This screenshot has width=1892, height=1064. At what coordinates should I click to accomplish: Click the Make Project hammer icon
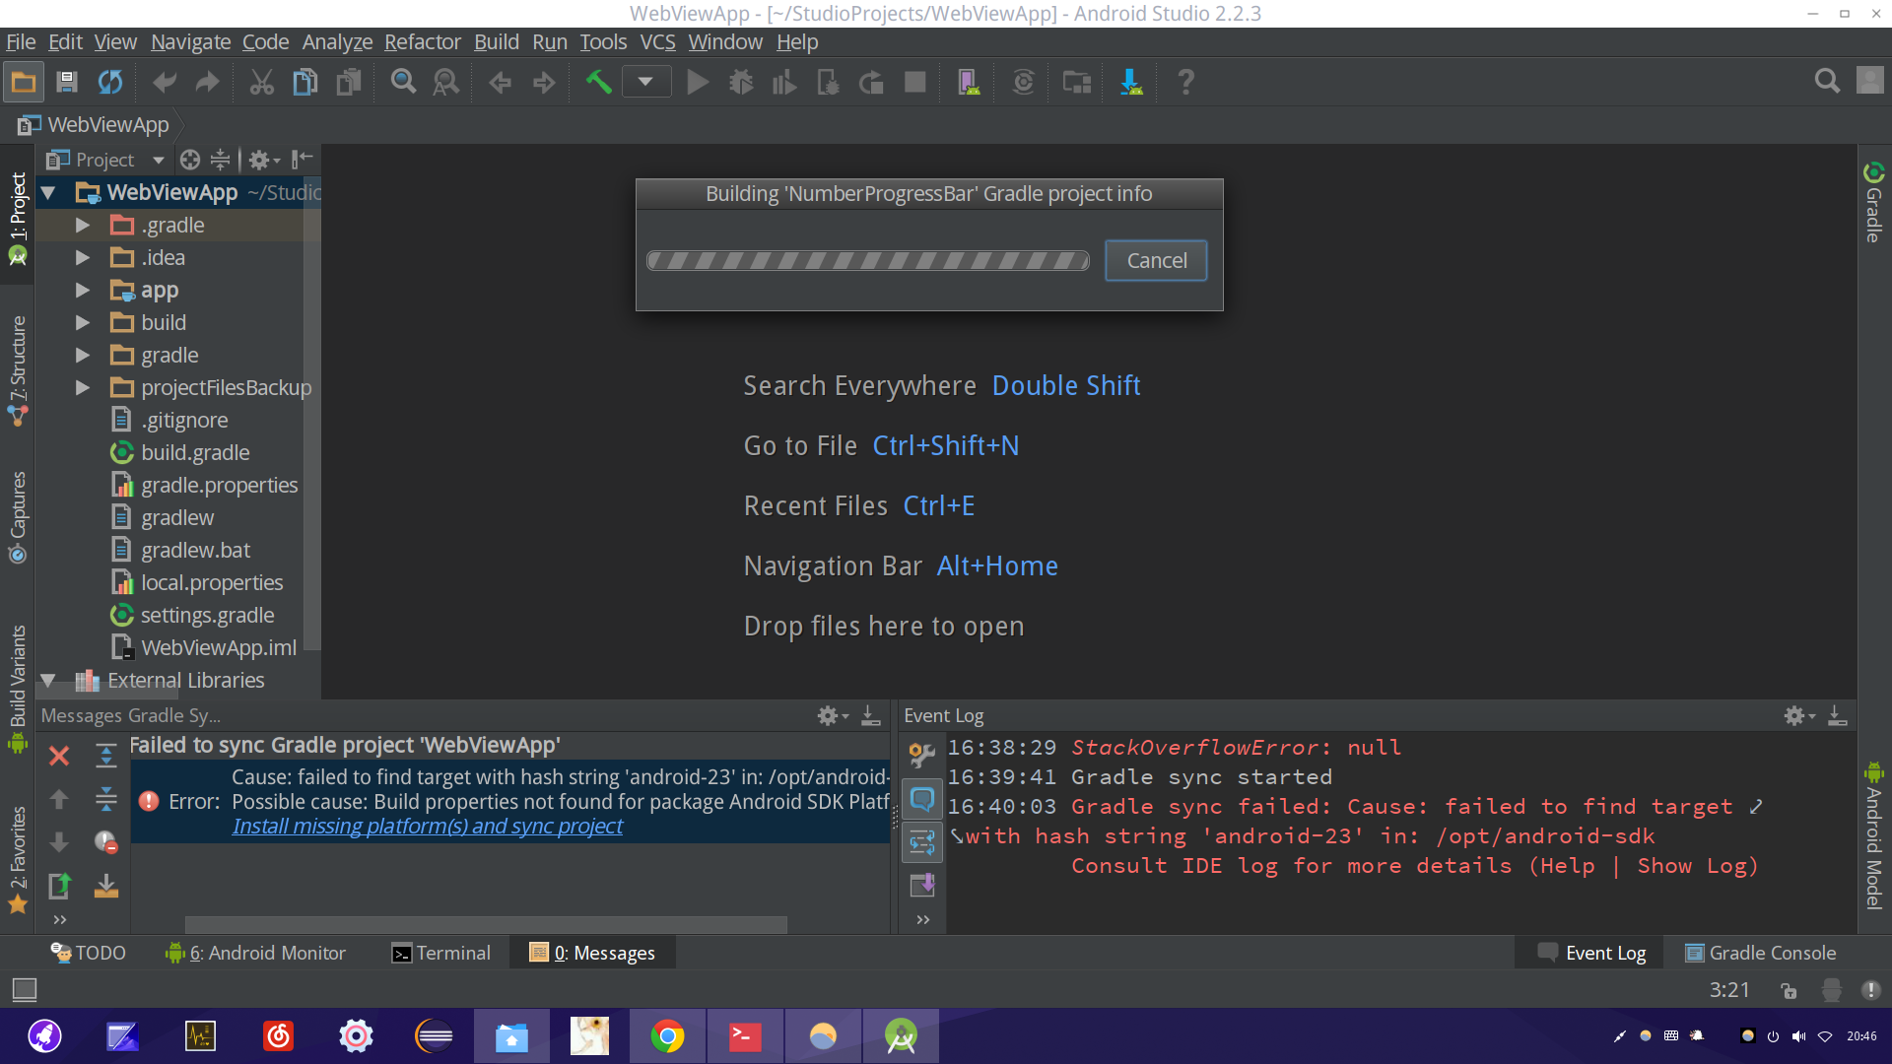click(x=598, y=82)
